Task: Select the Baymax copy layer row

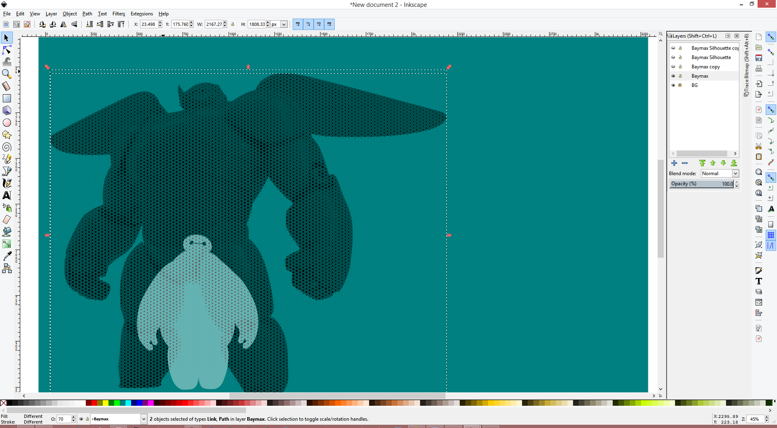Action: pyautogui.click(x=704, y=67)
